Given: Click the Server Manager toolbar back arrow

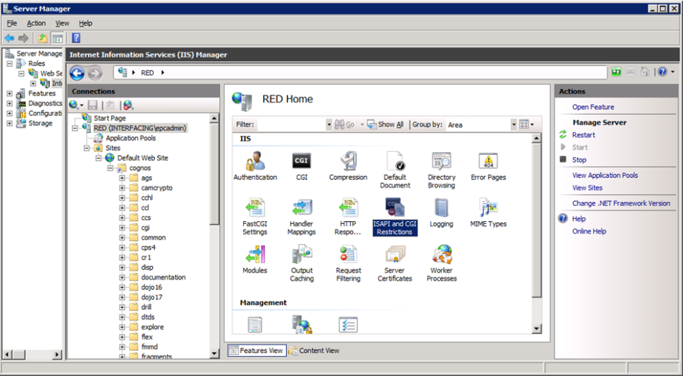Looking at the screenshot, I should (9, 38).
